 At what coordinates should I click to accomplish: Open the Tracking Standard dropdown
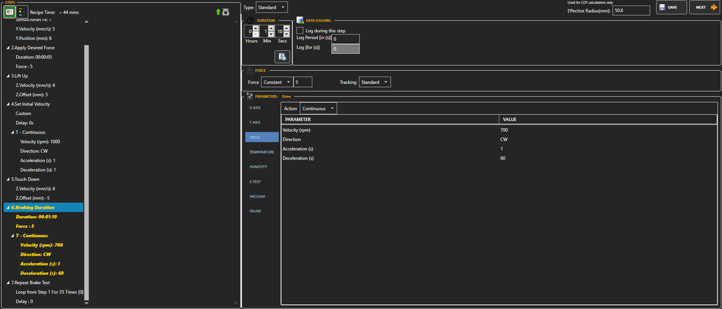tap(374, 82)
